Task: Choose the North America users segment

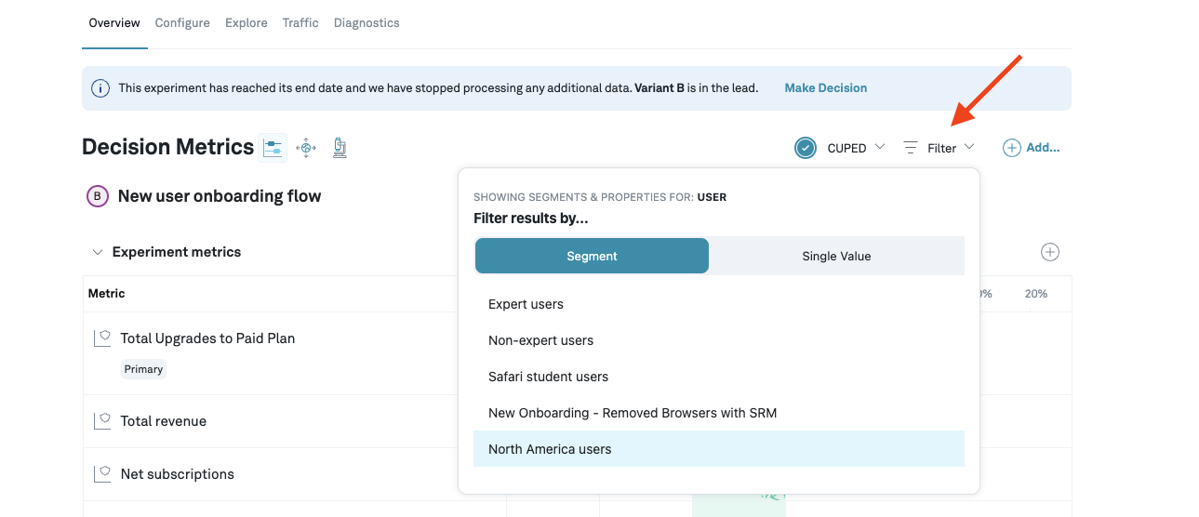Action: click(x=550, y=449)
